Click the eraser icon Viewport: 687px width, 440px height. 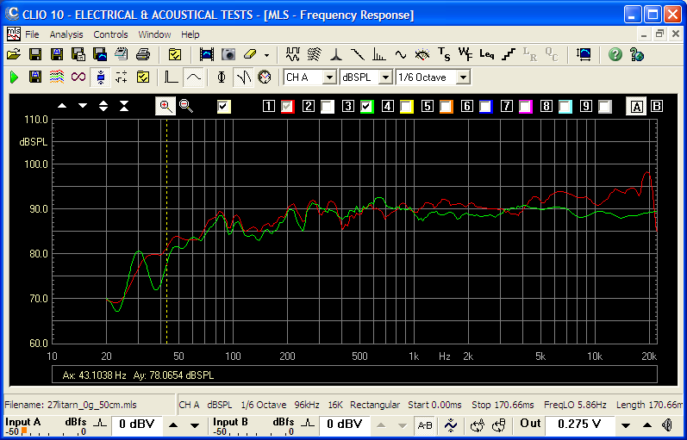249,55
